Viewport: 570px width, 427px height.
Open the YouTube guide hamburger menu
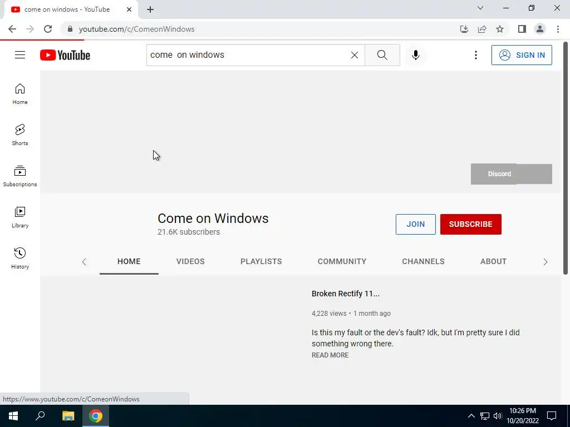coord(20,55)
